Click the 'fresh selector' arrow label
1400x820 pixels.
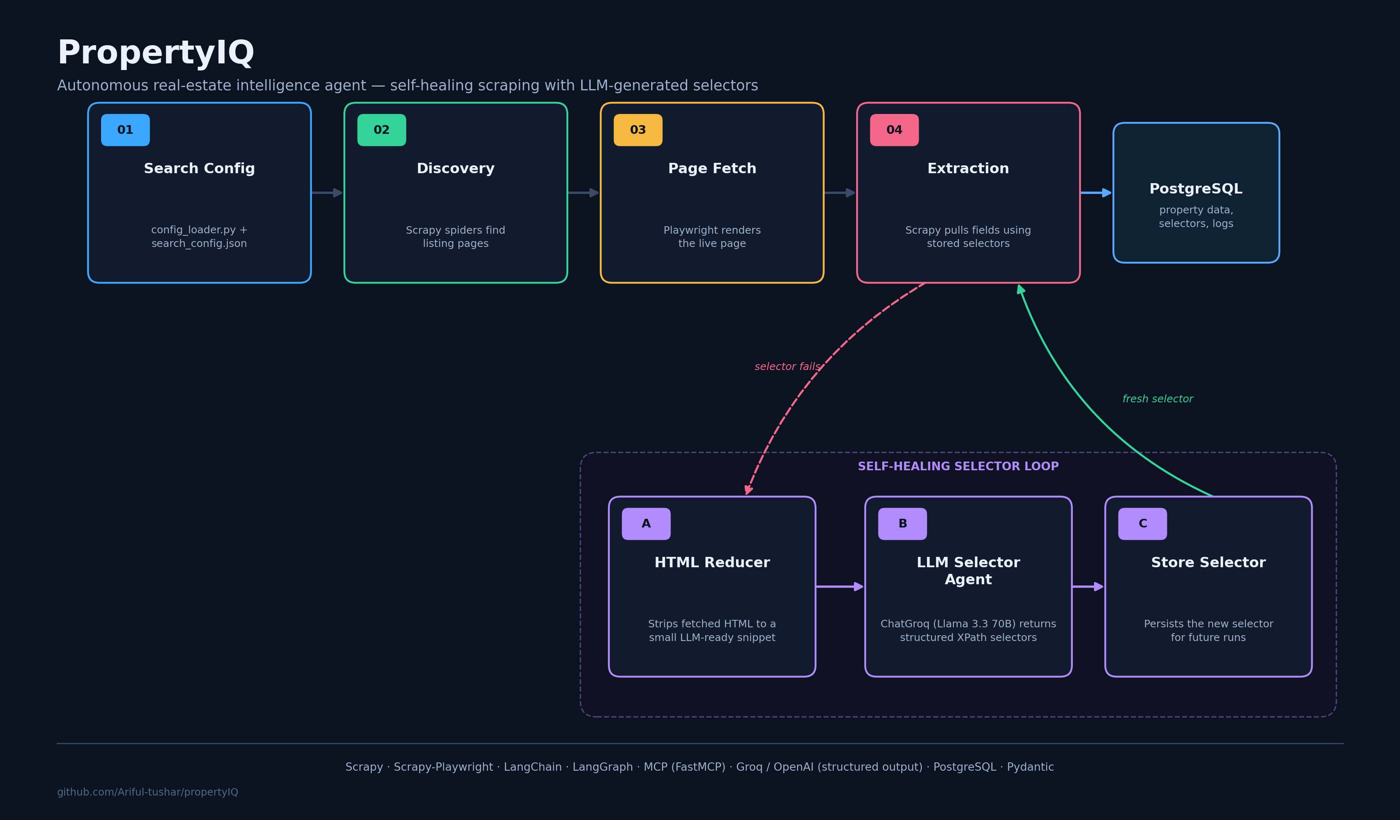(1158, 399)
